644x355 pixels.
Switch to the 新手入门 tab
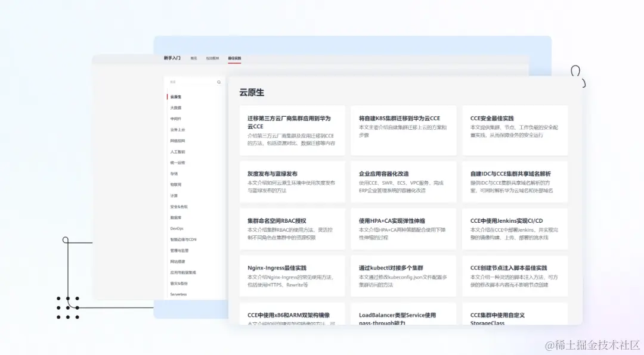[172, 58]
